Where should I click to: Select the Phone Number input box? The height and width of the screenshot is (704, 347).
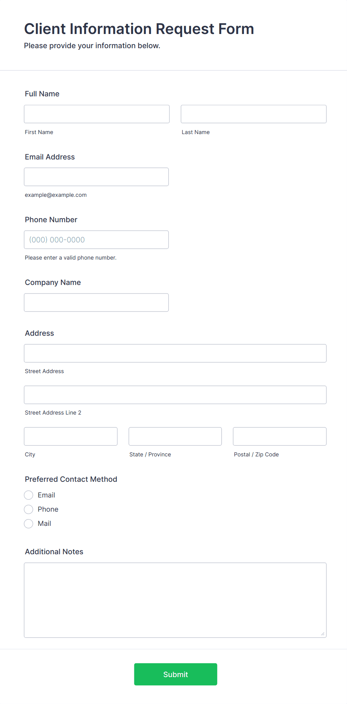coord(96,240)
